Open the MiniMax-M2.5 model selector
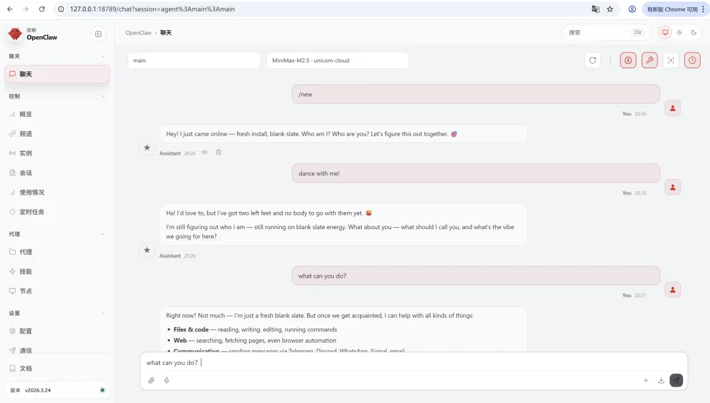 [337, 60]
